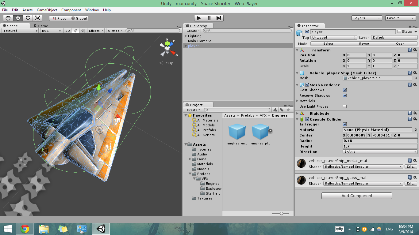Open the collider Direction Z-Axis dropdown
Screen dimensions: 419x235
(380, 152)
